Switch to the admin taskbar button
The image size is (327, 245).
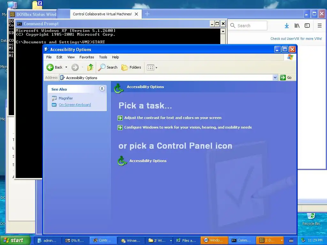click(x=47, y=241)
